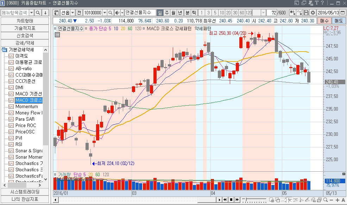Toggle the daily (일) period button
The image size is (347, 205).
[x=160, y=13]
